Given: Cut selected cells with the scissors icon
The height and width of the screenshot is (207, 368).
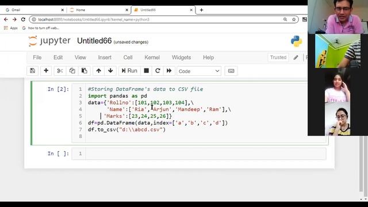Looking at the screenshot, I should tap(60, 71).
